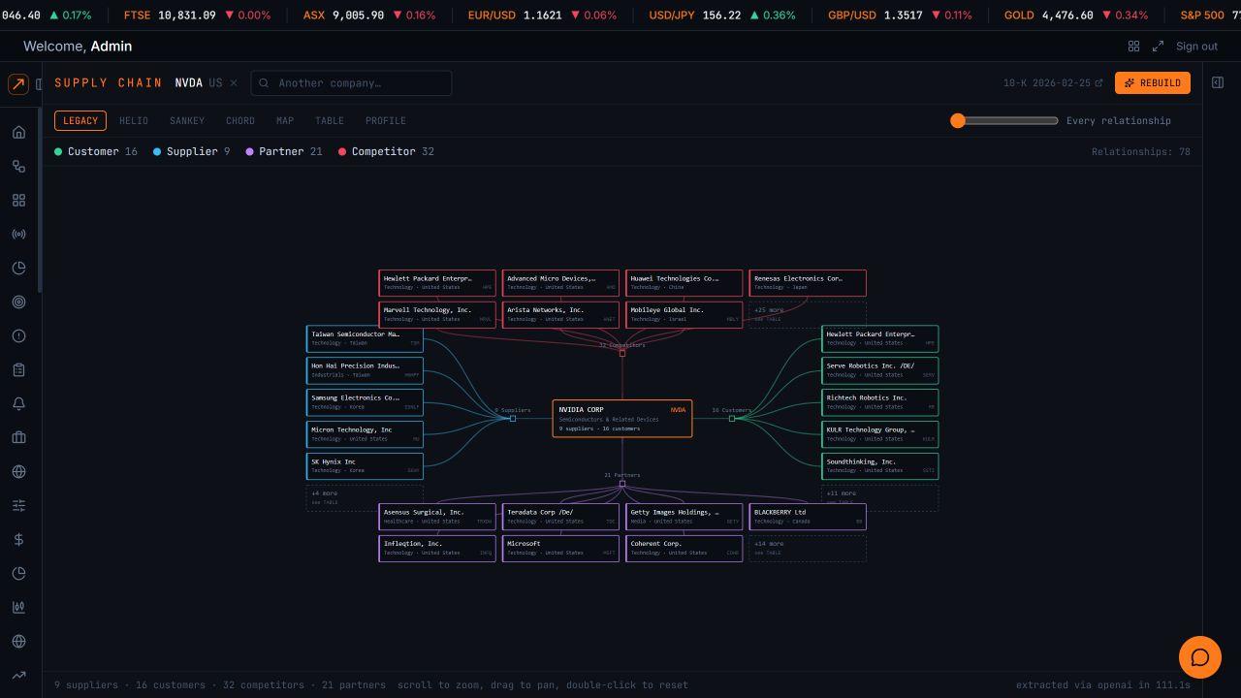
Task: Toggle the Customer legend filter
Action: pyautogui.click(x=95, y=151)
